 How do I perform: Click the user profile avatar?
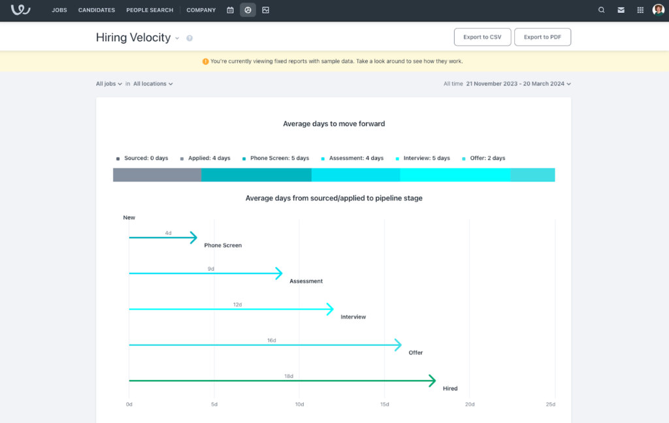[x=659, y=9]
